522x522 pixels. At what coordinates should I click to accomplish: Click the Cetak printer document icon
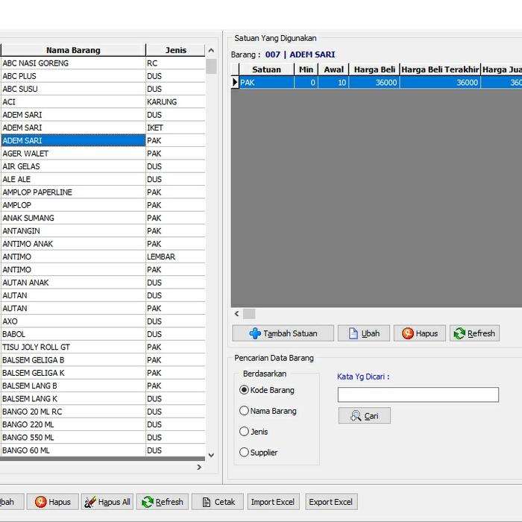pyautogui.click(x=206, y=502)
